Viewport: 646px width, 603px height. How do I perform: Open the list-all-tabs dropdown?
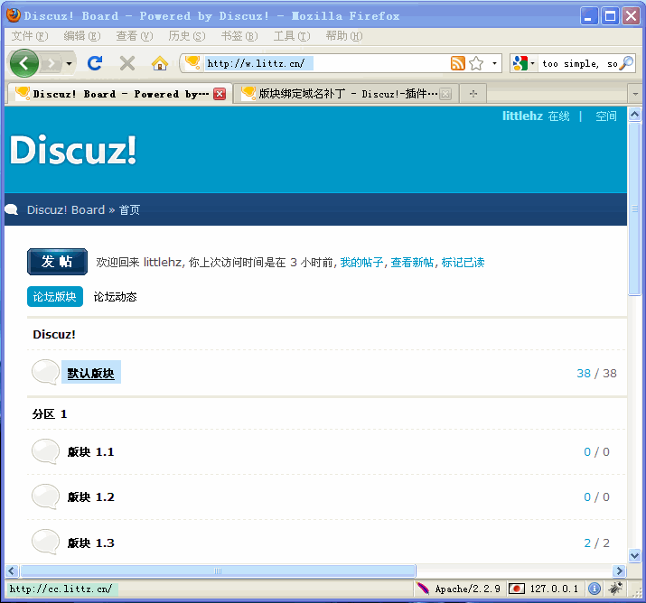click(x=635, y=94)
